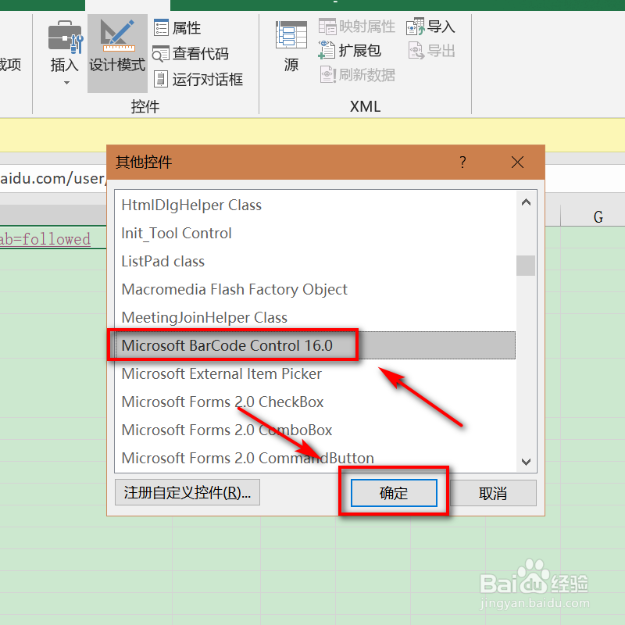This screenshot has width=625, height=625.
Task: Confirm with the 确定 button
Action: [x=394, y=493]
